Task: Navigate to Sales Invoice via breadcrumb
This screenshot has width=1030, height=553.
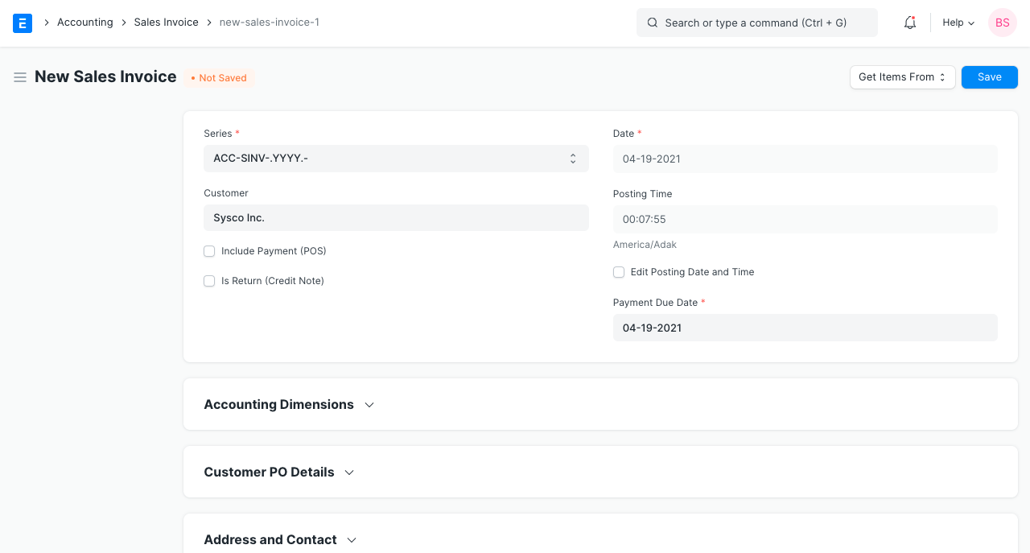Action: tap(166, 22)
